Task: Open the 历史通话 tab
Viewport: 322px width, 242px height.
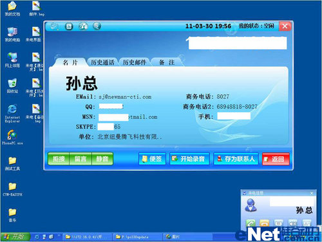Action: click(x=102, y=63)
